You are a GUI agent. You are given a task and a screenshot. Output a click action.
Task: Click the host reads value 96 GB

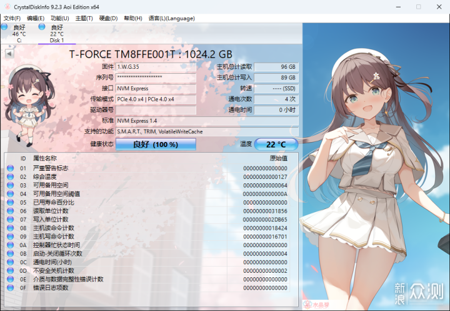click(x=276, y=67)
